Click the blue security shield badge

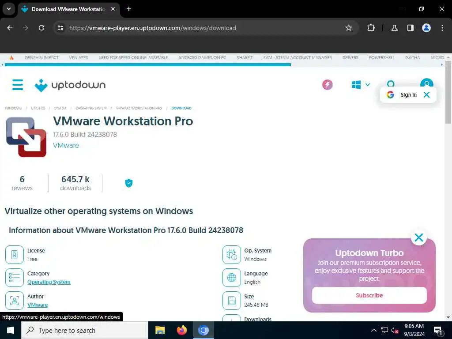click(x=129, y=183)
